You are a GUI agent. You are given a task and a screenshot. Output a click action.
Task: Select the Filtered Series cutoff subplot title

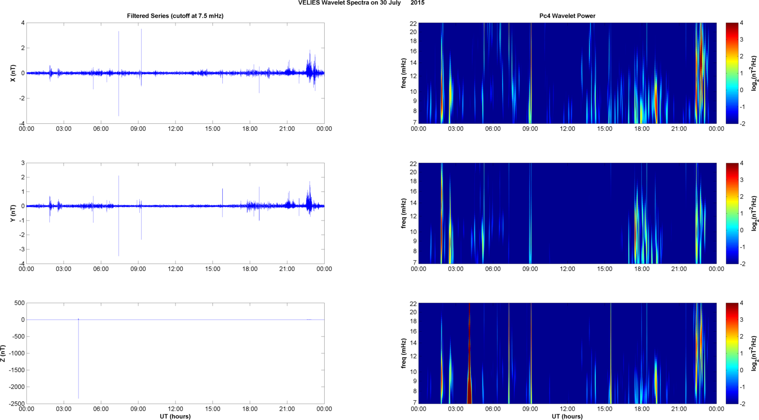click(x=175, y=16)
